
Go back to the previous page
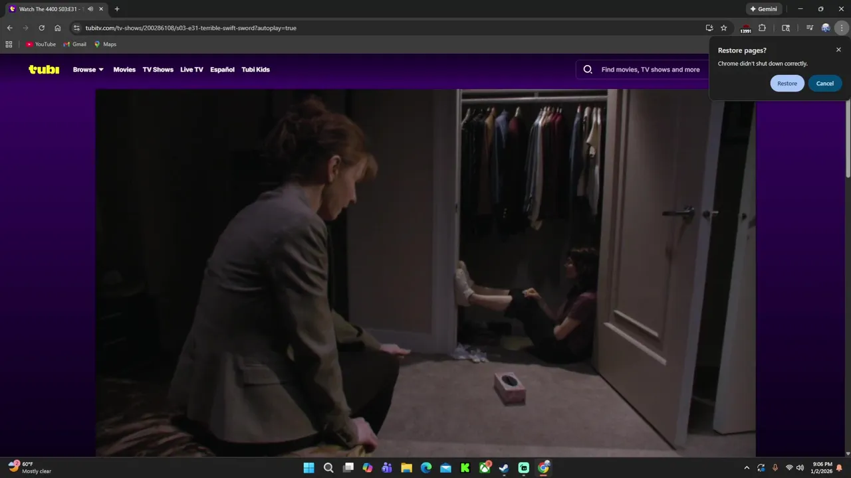pos(9,28)
